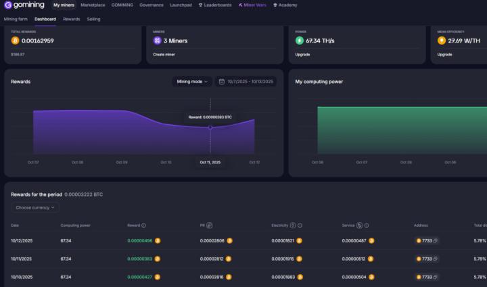Click the green computing power chart area
Image resolution: width=487 pixels, height=287 pixels.
402,130
